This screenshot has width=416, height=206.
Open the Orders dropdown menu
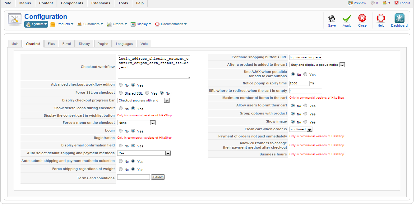[117, 24]
